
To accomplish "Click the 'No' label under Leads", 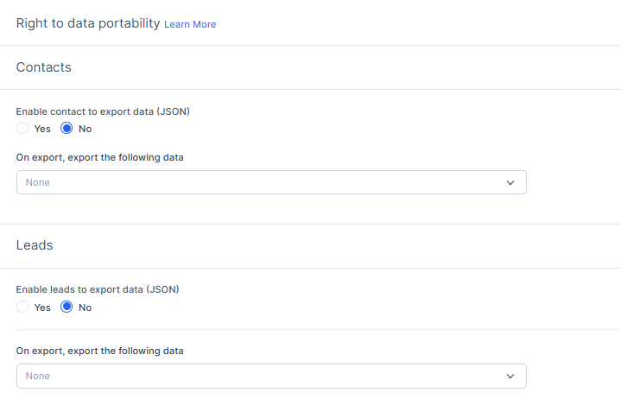I will (x=85, y=307).
